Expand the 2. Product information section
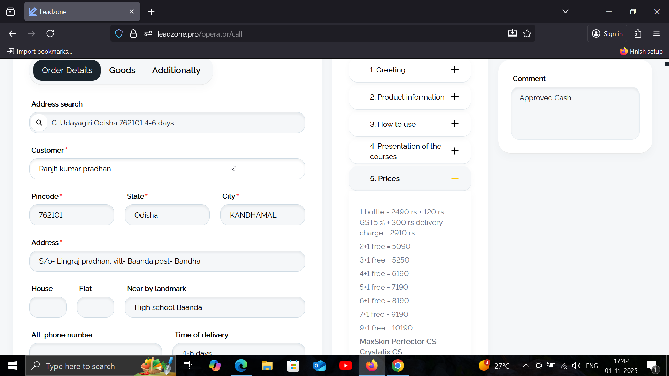 pos(455,97)
